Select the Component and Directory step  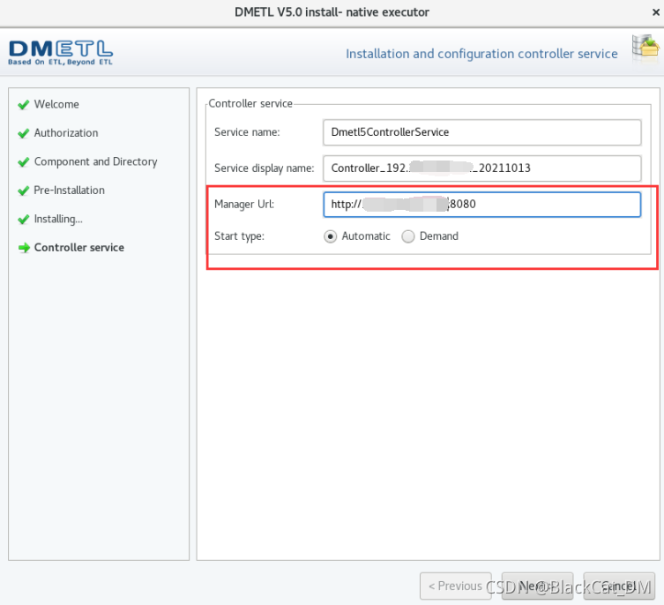96,162
